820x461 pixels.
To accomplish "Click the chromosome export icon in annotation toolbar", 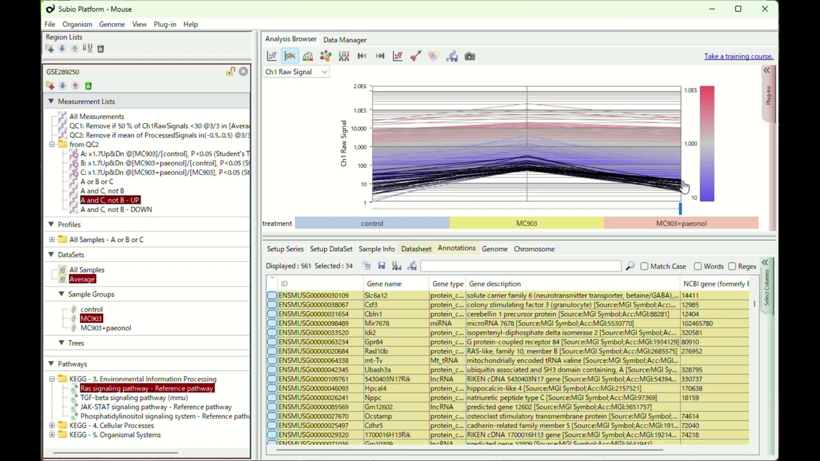I will pyautogui.click(x=397, y=266).
